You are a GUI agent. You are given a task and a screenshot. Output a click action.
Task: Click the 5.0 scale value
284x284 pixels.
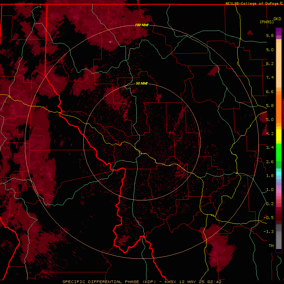[270, 120]
